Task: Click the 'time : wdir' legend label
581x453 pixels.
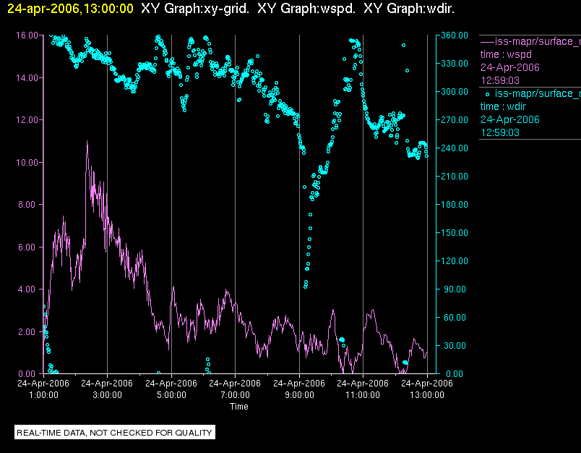Action: pos(503,106)
